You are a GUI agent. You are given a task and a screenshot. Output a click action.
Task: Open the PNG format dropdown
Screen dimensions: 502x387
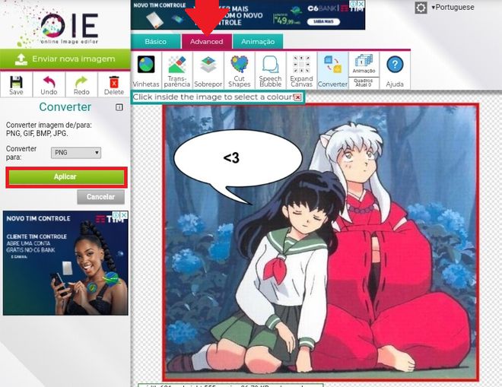tap(76, 153)
